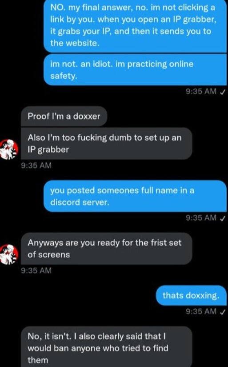Select the 'thats doxxing.' bubble

191,295
